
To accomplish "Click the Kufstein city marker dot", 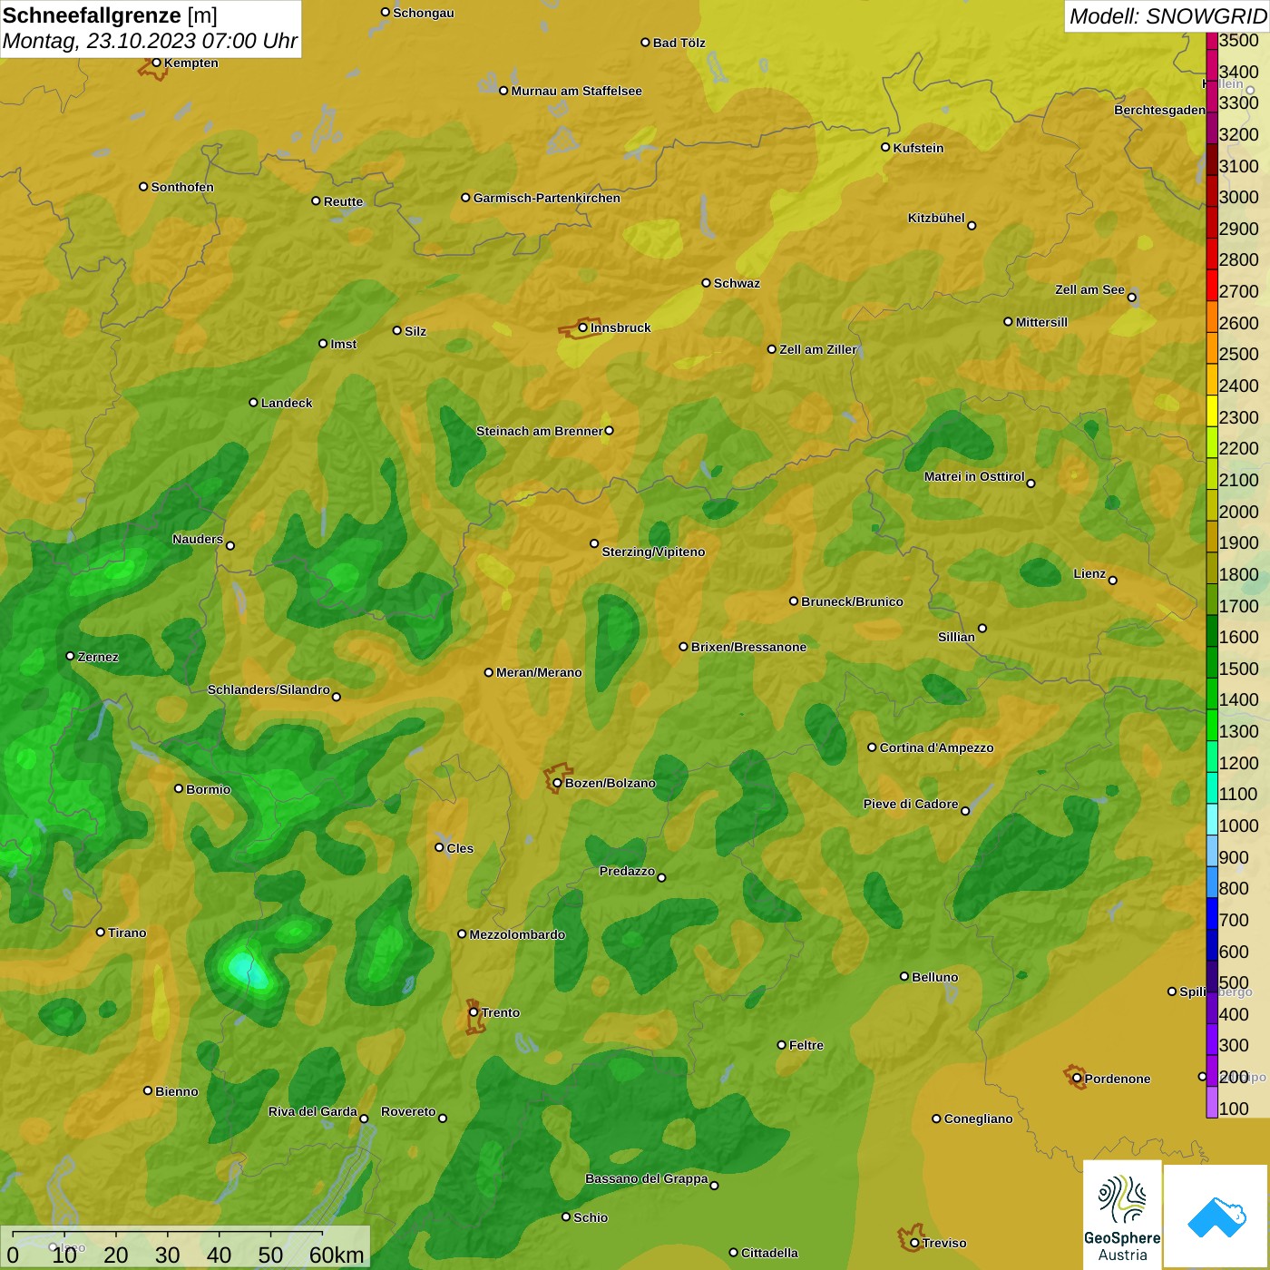I will point(885,147).
